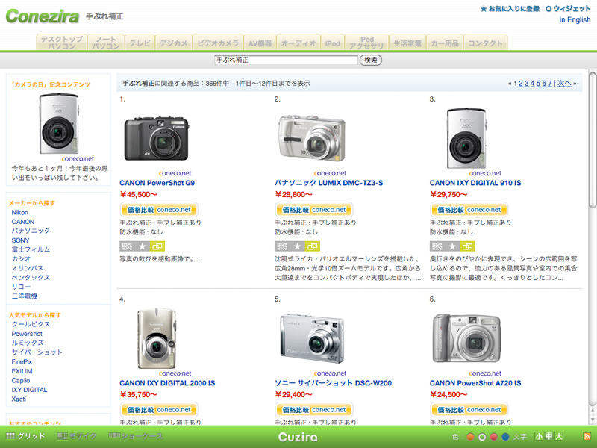597x448 pixels.
Task: Click yellow window icon under IXY DIGITAL 910 IS
Action: tap(468, 246)
